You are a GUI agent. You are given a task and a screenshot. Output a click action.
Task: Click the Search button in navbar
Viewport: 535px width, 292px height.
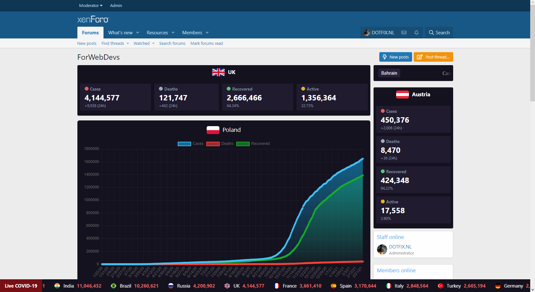tap(439, 33)
